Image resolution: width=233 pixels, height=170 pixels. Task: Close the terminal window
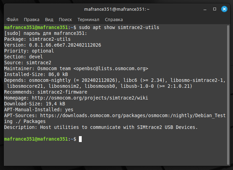[224, 9]
